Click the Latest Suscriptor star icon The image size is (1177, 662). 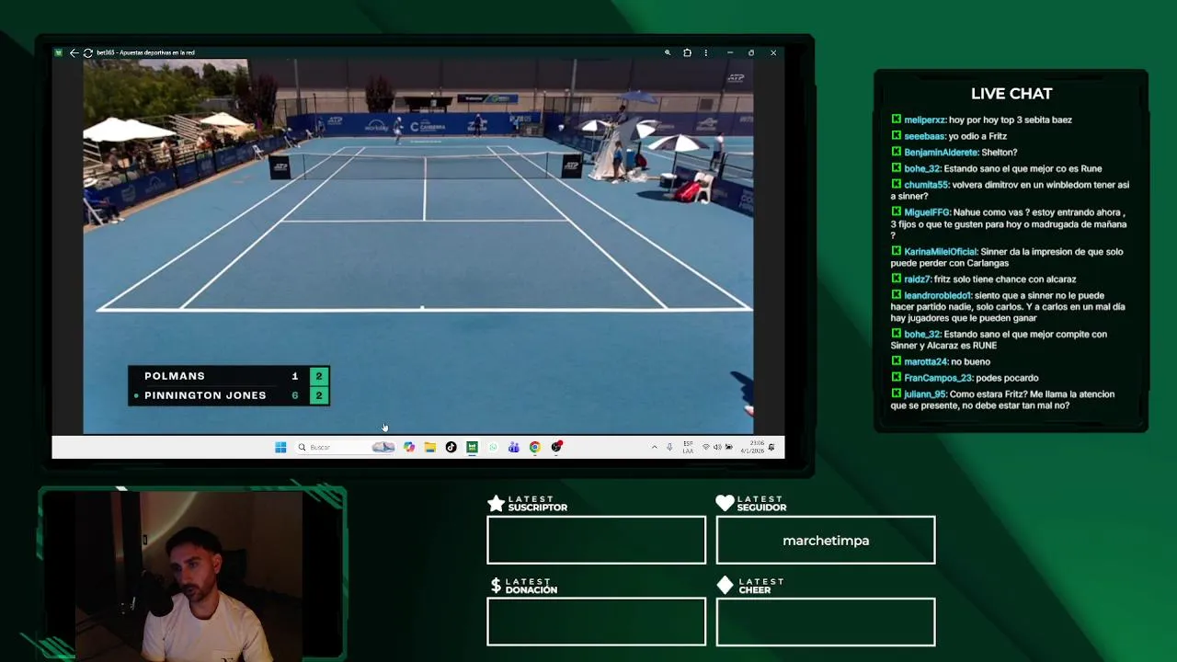click(496, 503)
